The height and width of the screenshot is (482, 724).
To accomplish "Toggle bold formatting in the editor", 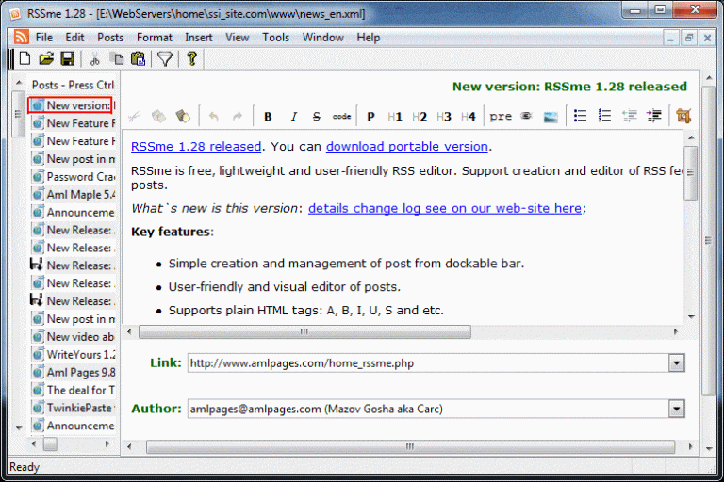I will (268, 117).
